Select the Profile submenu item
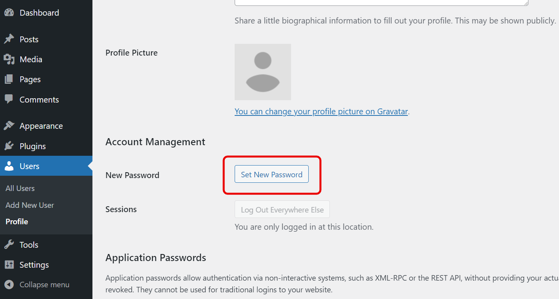This screenshot has height=299, width=559. (17, 222)
